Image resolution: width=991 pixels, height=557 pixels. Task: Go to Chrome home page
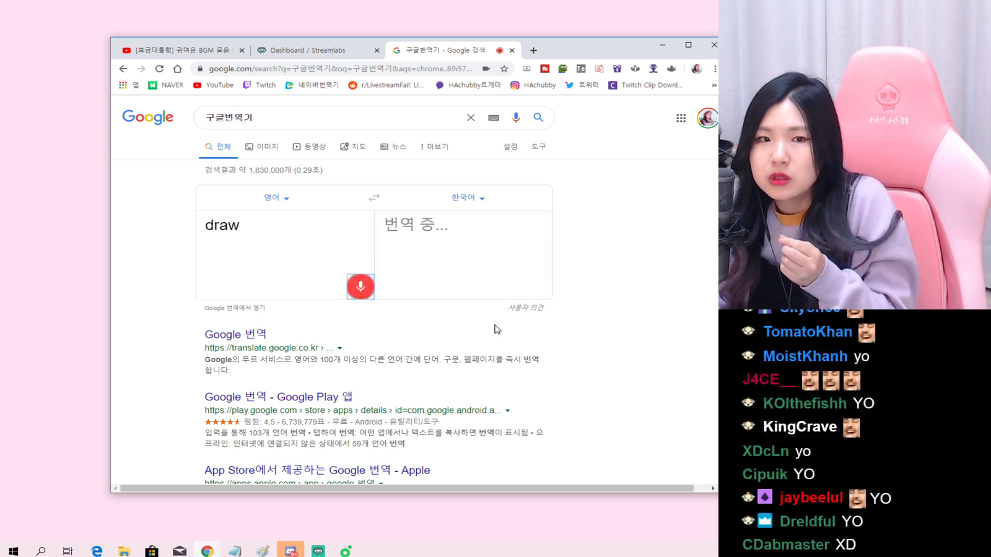point(178,69)
